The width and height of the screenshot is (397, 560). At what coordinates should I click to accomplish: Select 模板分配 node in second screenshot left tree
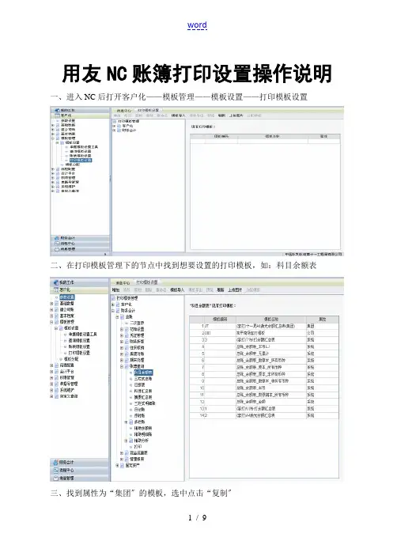pos(71,359)
